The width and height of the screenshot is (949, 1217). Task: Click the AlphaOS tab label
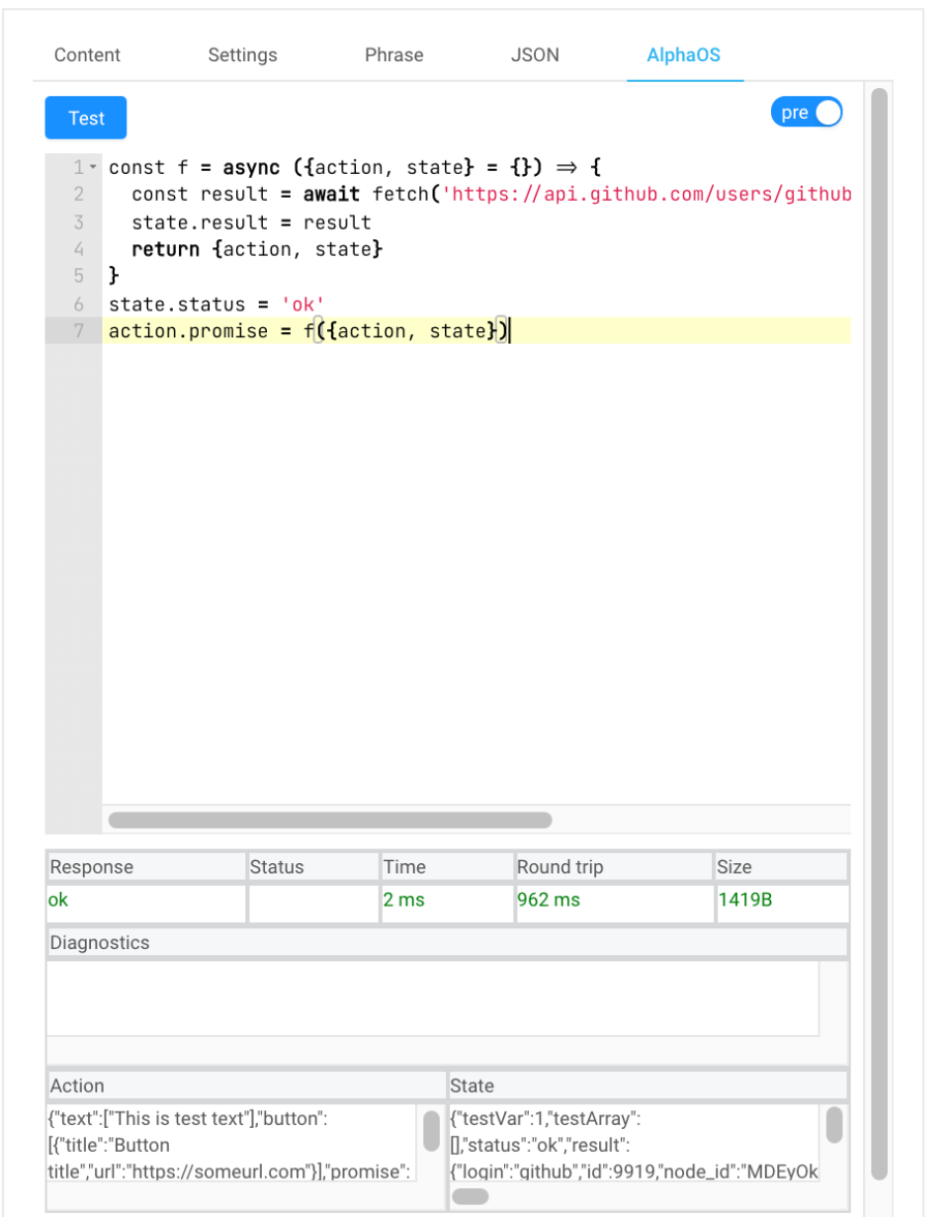point(684,55)
